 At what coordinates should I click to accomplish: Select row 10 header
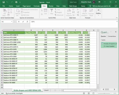[2, 54]
